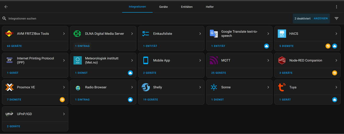344x134 pixels.
Task: Click the IPP printer logo
Action: [10, 60]
